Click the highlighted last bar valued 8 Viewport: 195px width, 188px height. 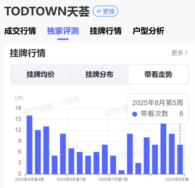point(180,159)
